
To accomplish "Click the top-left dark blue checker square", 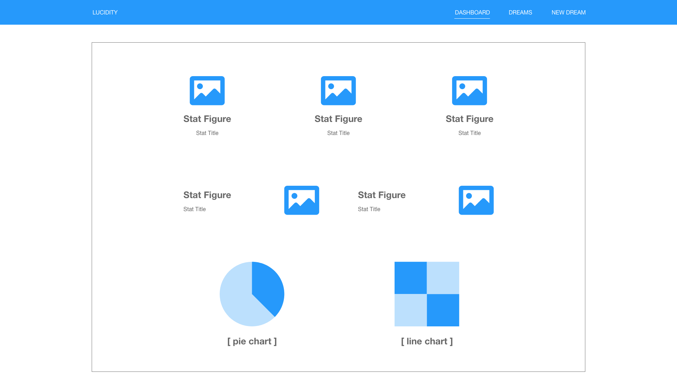I will [410, 278].
